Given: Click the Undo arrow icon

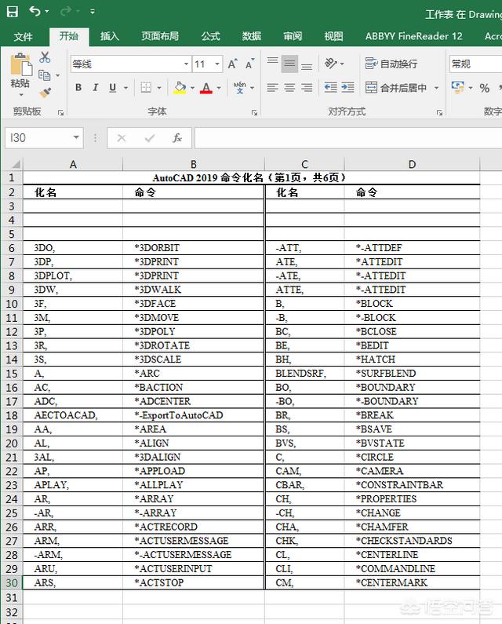Looking at the screenshot, I should (35, 11).
